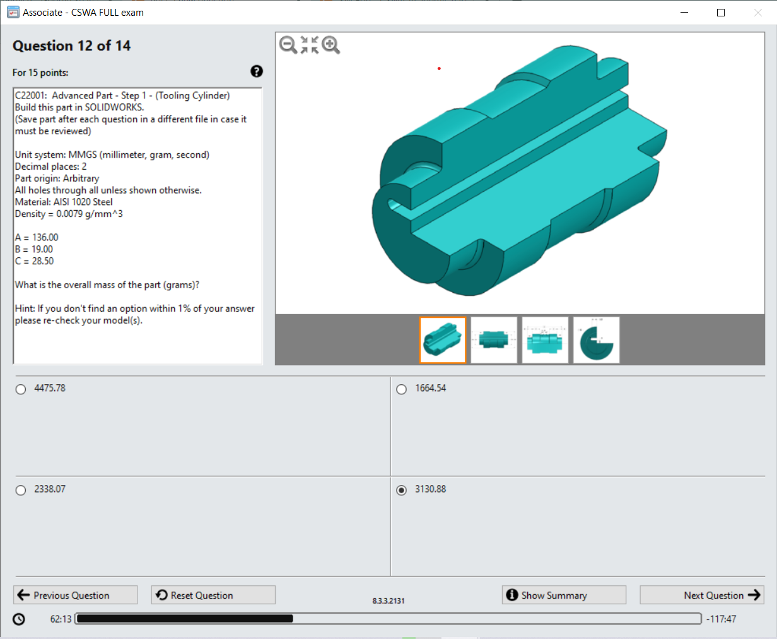Open the circular section view thumbnail
This screenshot has height=639, width=777.
tap(595, 340)
